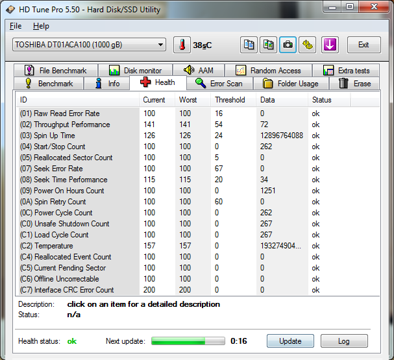The height and width of the screenshot is (360, 394).
Task: Click the Next update progress bar
Action: pos(188,341)
